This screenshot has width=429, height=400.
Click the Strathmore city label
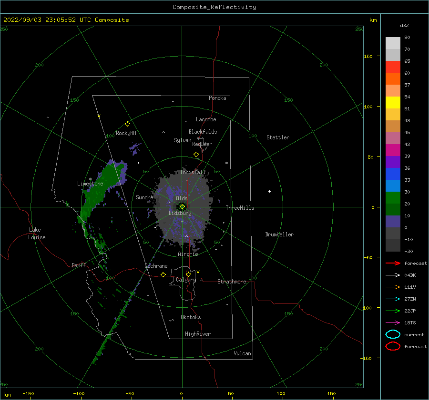(232, 282)
